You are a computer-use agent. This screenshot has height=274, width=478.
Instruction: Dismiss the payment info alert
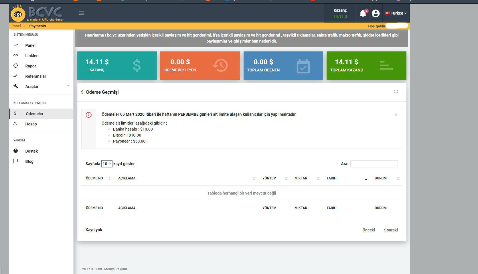[x=396, y=115]
